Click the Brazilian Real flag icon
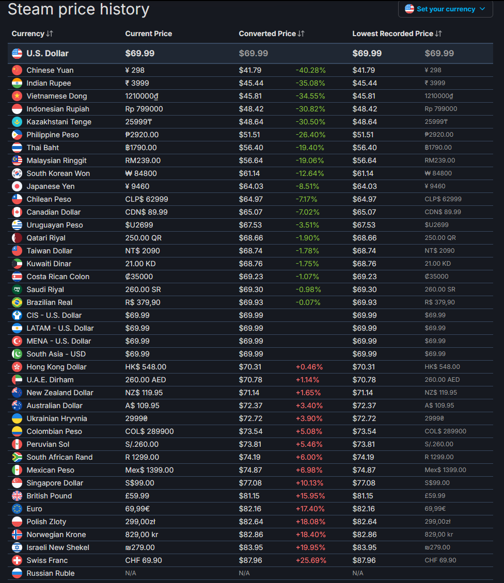The height and width of the screenshot is (583, 504). (x=17, y=302)
